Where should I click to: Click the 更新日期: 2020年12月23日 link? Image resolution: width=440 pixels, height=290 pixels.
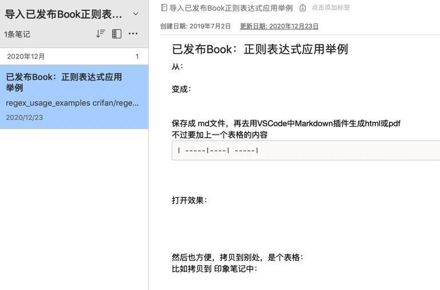tap(279, 26)
